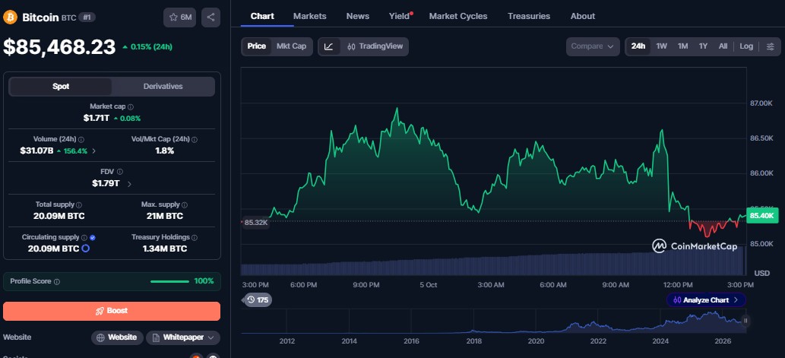Image resolution: width=785 pixels, height=358 pixels.
Task: Select 1M timeframe
Action: (x=683, y=46)
